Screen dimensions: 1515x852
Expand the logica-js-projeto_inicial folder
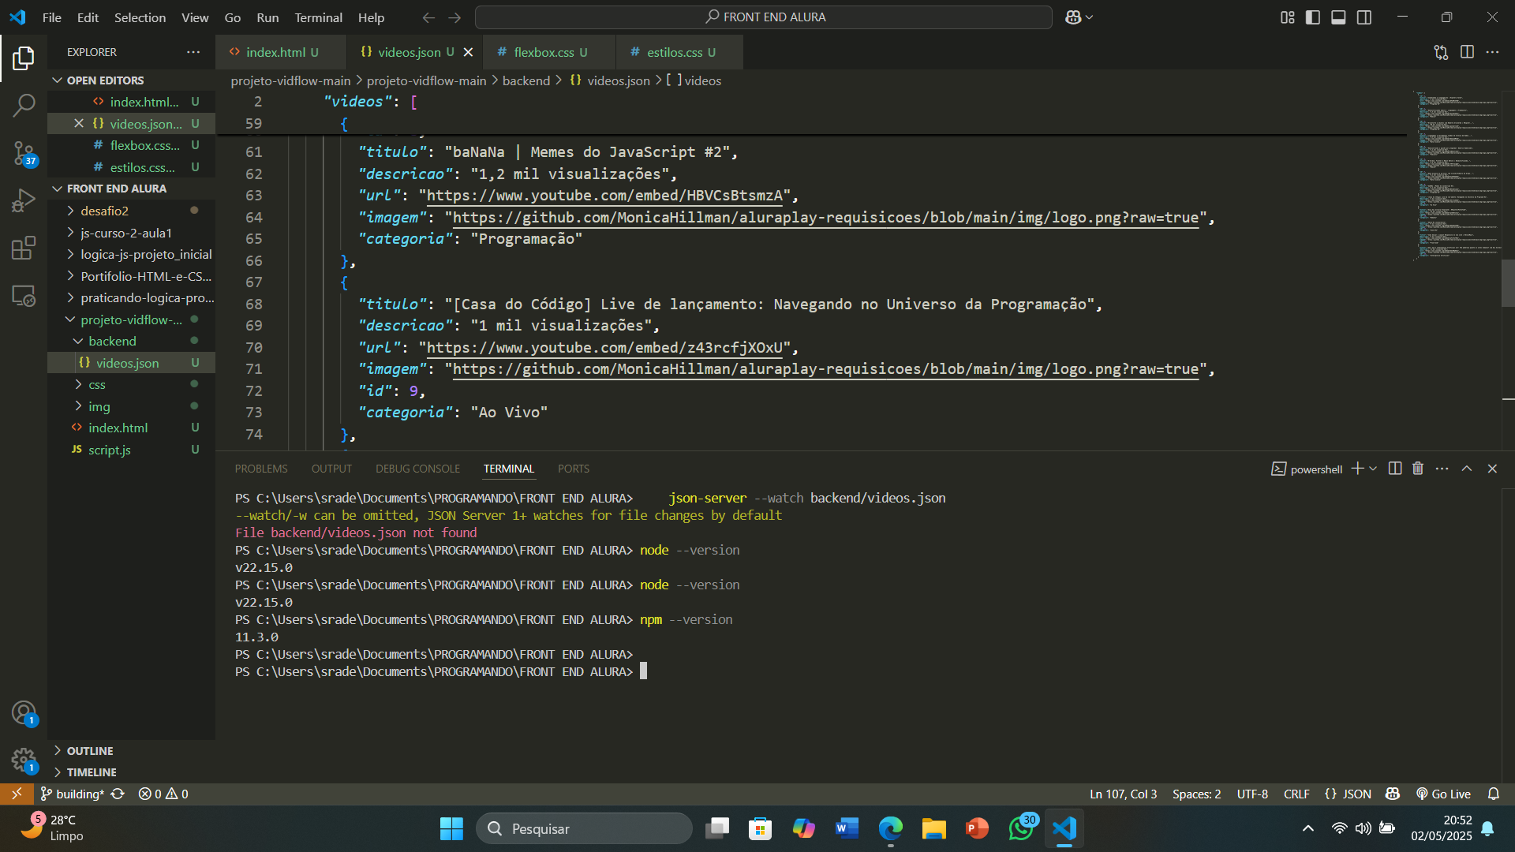[132, 254]
